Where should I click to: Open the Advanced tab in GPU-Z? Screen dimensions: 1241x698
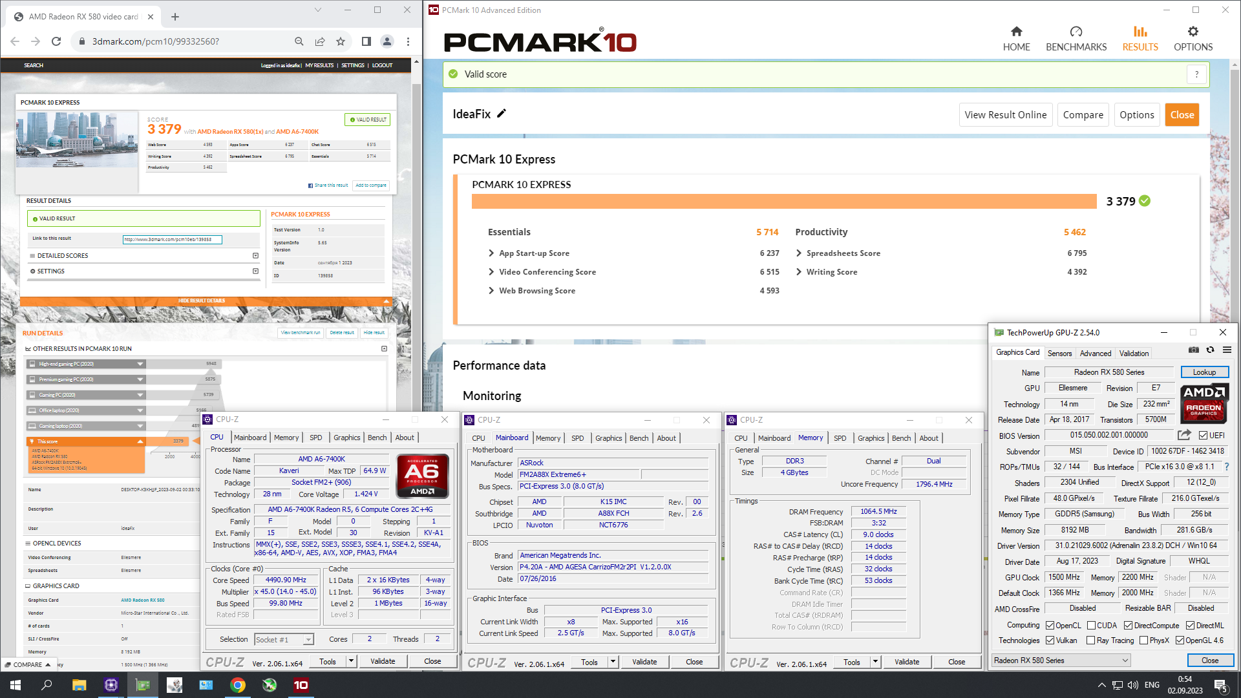(x=1096, y=354)
